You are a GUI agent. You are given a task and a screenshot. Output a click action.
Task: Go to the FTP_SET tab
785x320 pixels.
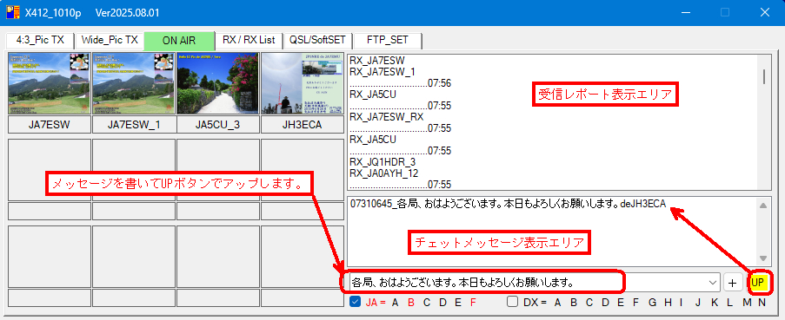click(388, 40)
